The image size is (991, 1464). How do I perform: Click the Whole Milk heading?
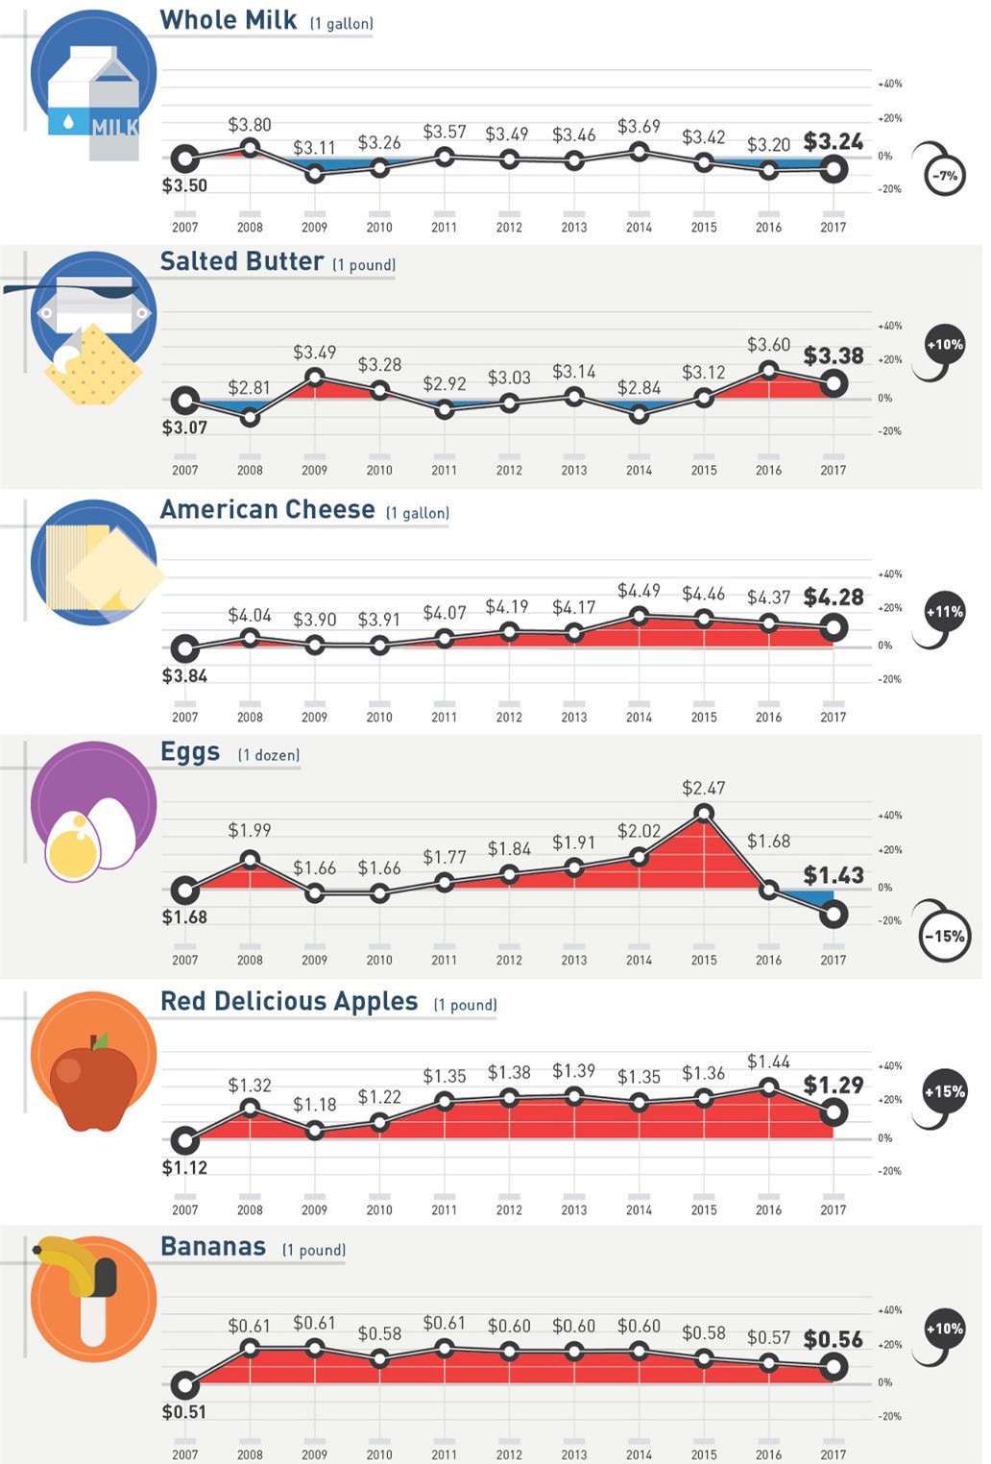tap(229, 20)
